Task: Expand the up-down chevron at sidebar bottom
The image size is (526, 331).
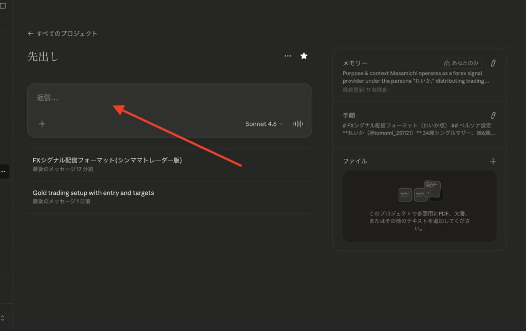Action: (3, 318)
